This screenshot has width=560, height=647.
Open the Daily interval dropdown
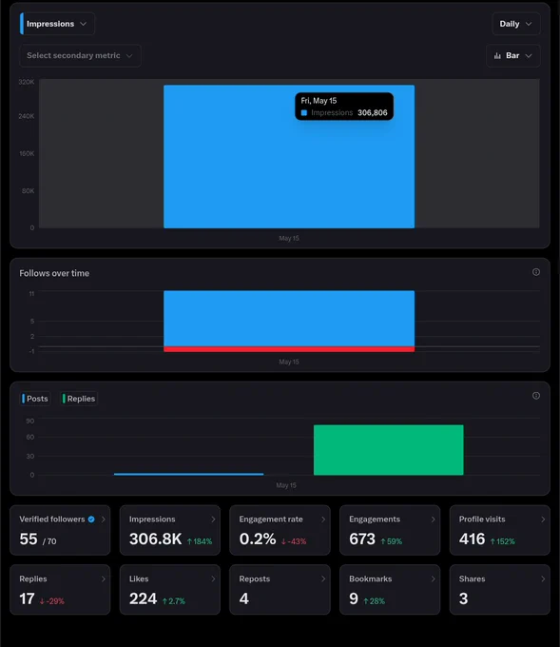point(516,24)
